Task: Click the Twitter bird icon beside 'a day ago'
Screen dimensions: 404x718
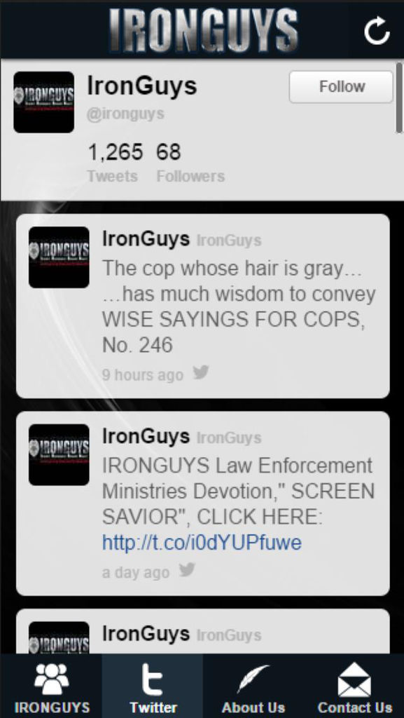Action: (x=186, y=569)
